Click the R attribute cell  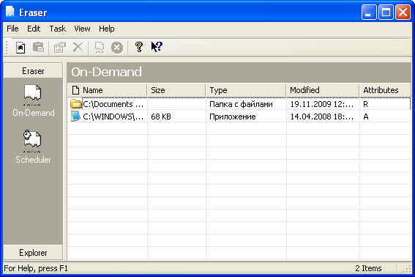point(366,104)
